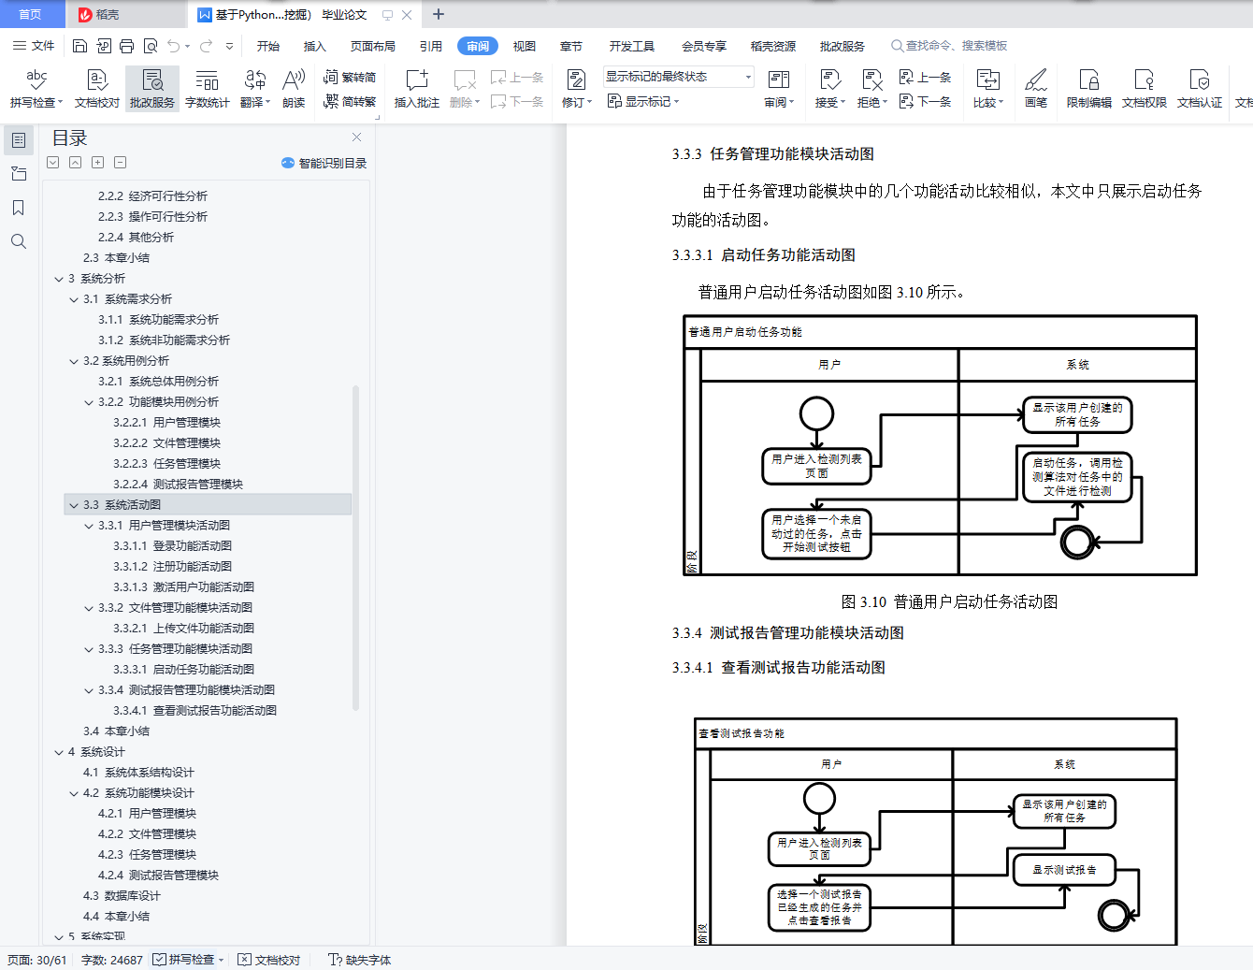Viewport: 1253px width, 970px height.
Task: Jump to 3.4 本章小结 in outline
Action: click(x=116, y=731)
